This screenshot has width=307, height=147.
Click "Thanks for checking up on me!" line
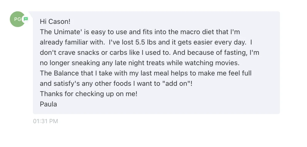(x=89, y=94)
